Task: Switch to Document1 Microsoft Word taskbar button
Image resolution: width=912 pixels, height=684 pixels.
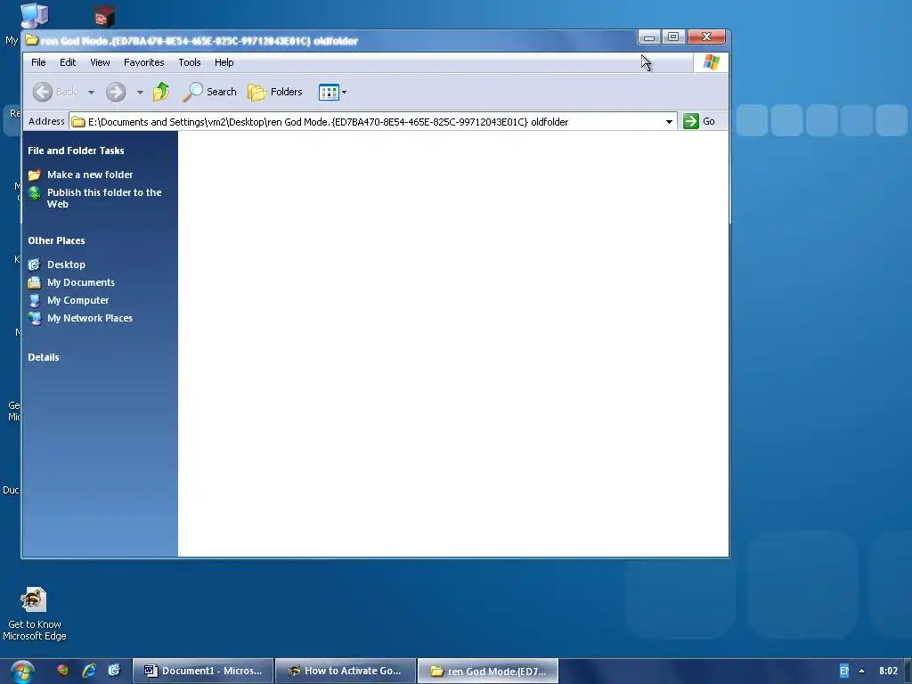Action: 203,671
